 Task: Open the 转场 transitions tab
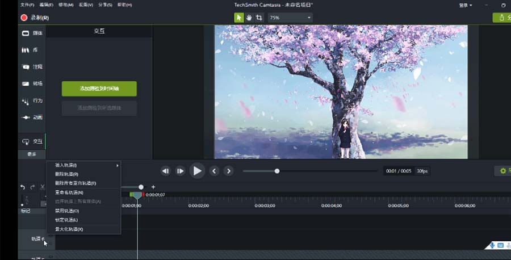(x=32, y=84)
